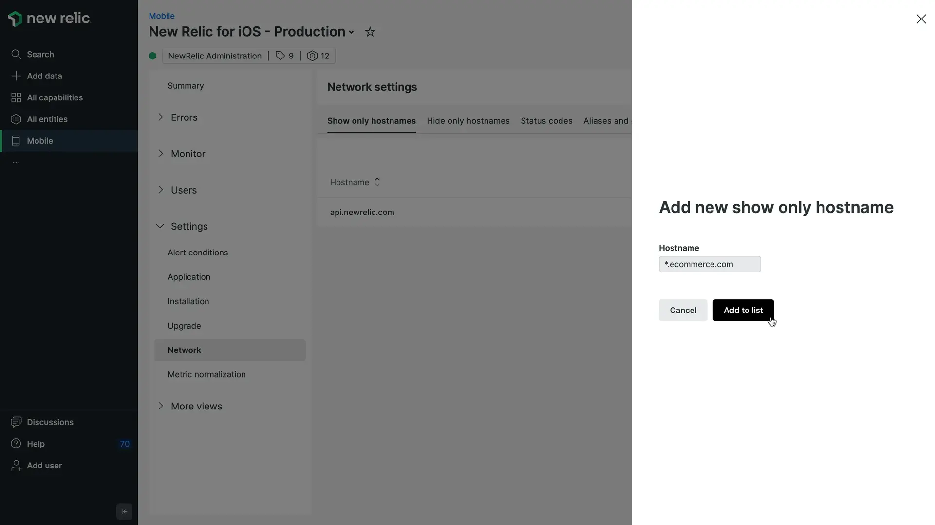Cancel adding the hostname
935x525 pixels.
tap(683, 310)
